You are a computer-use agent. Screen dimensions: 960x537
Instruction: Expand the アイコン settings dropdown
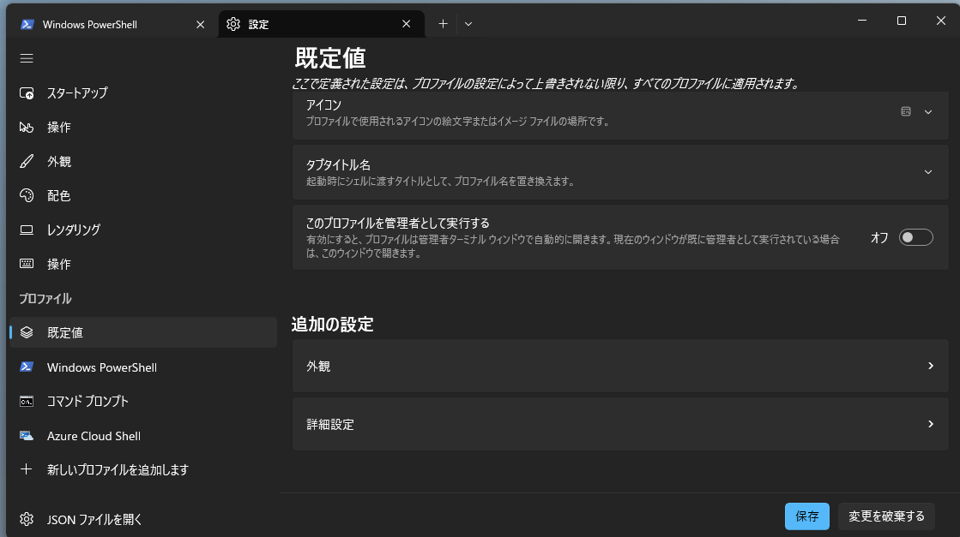[927, 112]
